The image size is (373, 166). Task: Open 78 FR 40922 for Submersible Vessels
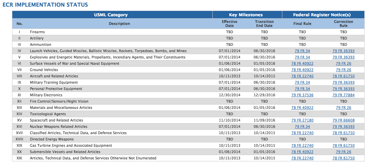[302, 152]
